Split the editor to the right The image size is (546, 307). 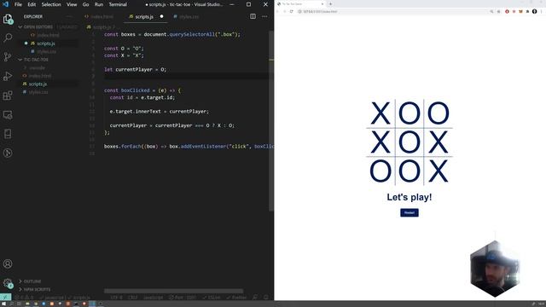pos(253,16)
